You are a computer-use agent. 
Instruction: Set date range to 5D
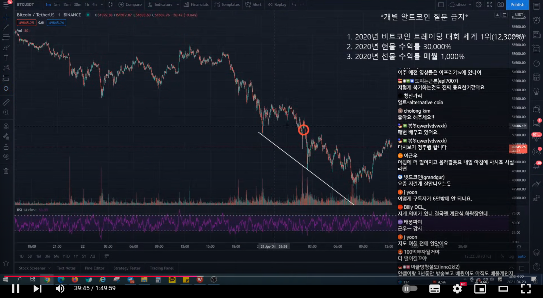pyautogui.click(x=30, y=256)
